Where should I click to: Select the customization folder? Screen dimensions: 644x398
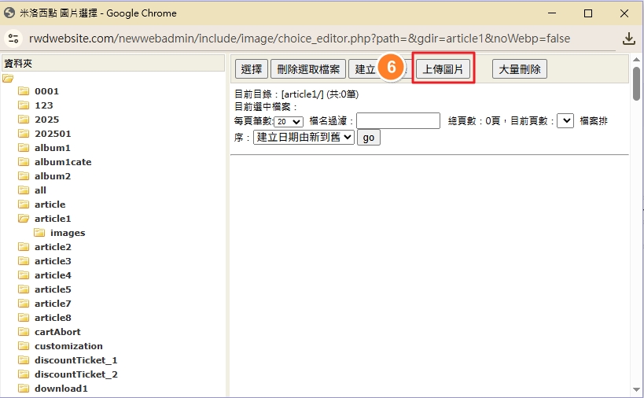pos(68,346)
